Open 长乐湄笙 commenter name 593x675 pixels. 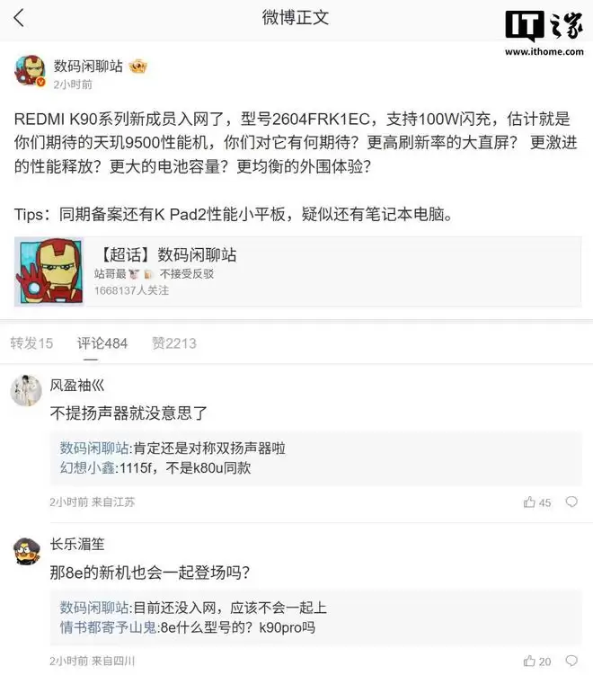[x=77, y=544]
